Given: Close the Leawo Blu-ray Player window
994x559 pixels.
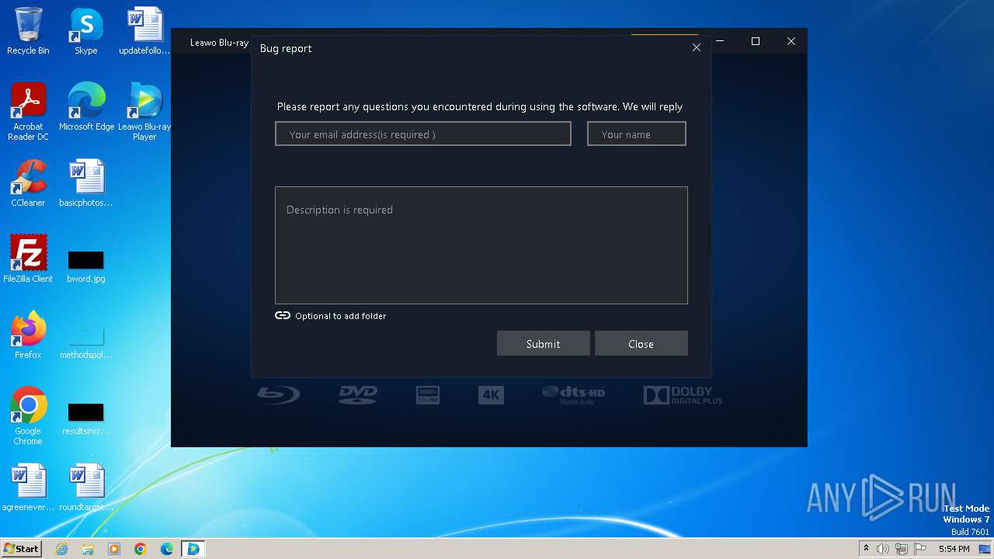Looking at the screenshot, I should click(791, 41).
